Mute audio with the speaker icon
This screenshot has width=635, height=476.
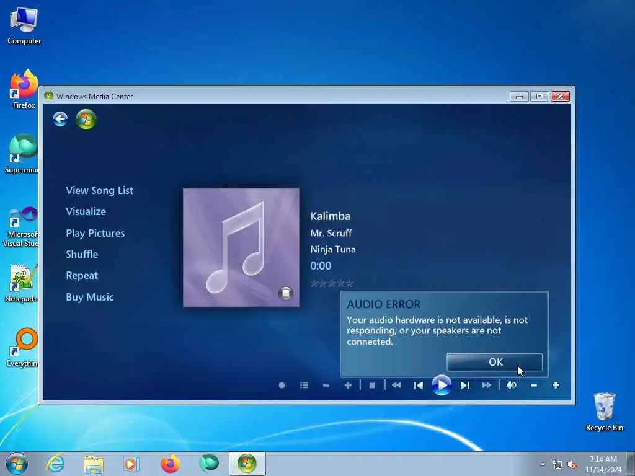click(x=512, y=386)
